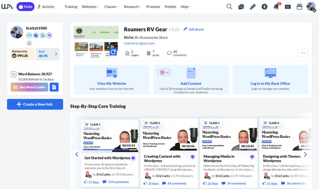This screenshot has height=189, width=319.
Task: Expand the Help dropdown menu
Action: [x=186, y=7]
